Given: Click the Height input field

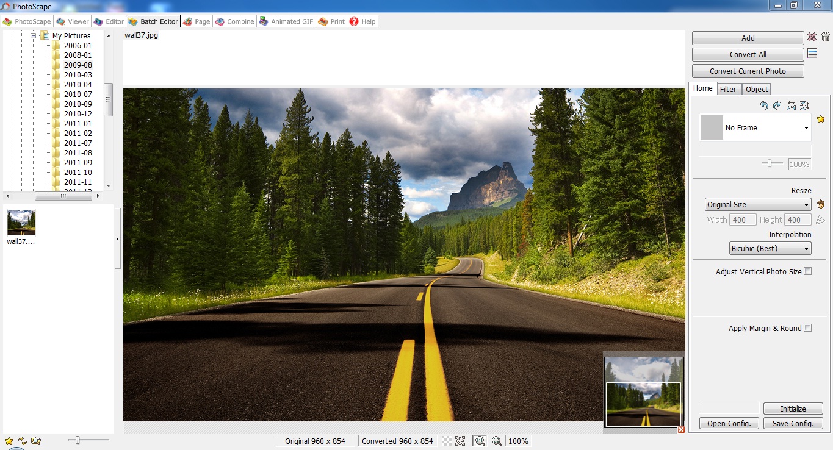Looking at the screenshot, I should 798,220.
